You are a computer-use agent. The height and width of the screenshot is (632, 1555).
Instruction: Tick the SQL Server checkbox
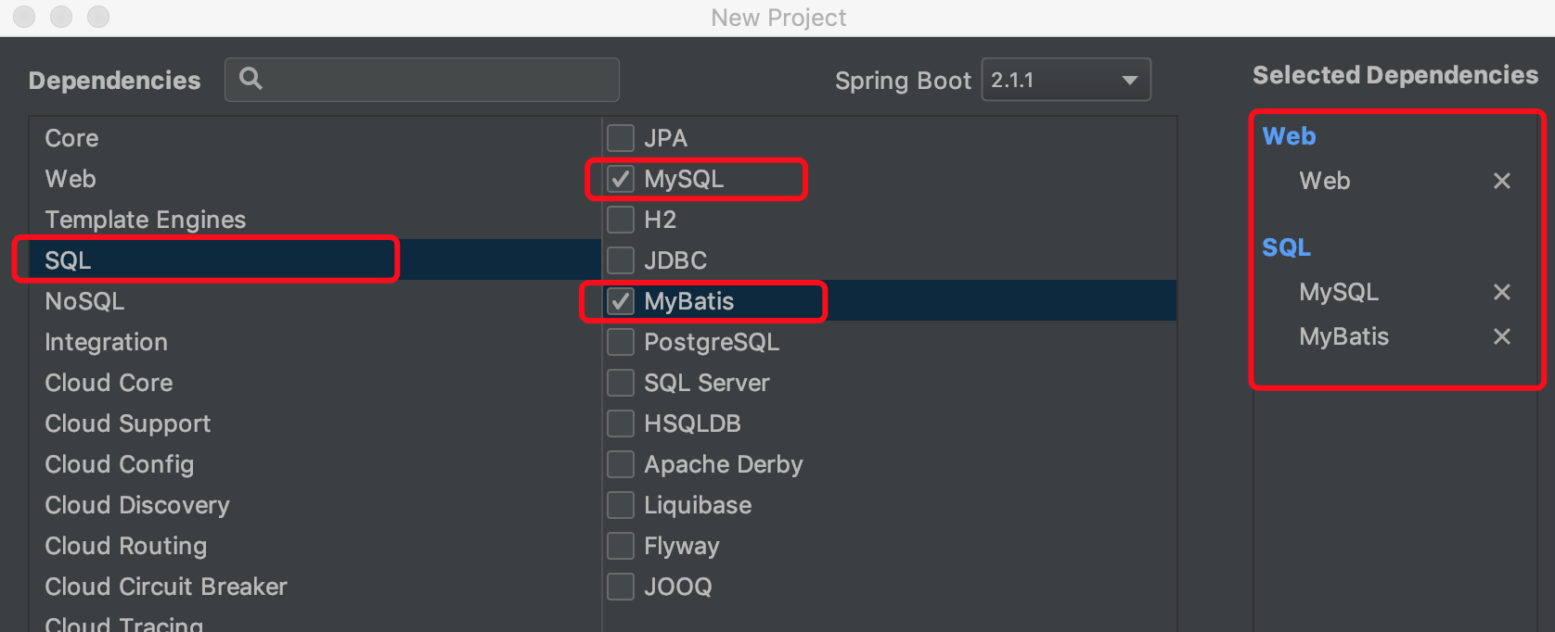point(621,383)
